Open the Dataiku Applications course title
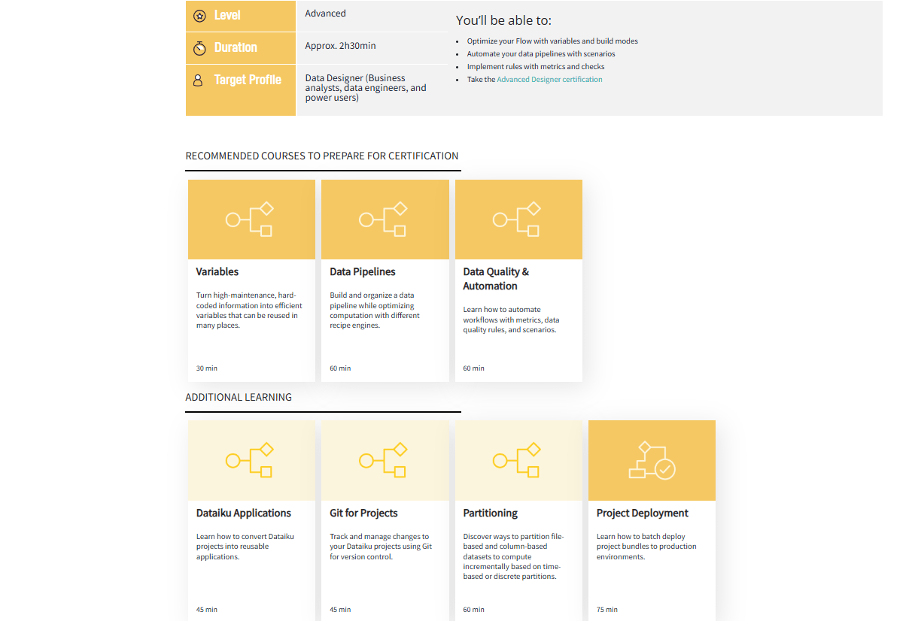The width and height of the screenshot is (912, 621). [x=244, y=513]
